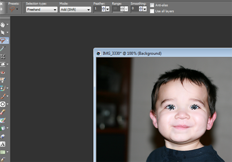Select the Freehand Selection lasso tool
Viewport: 232px width, 162px height.
3,40
